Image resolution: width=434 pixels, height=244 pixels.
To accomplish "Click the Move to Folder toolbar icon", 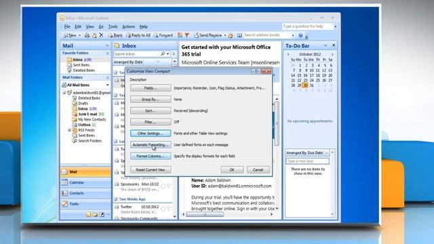I will (x=94, y=35).
